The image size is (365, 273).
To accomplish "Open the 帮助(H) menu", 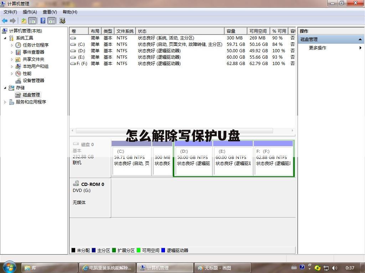I will point(70,12).
